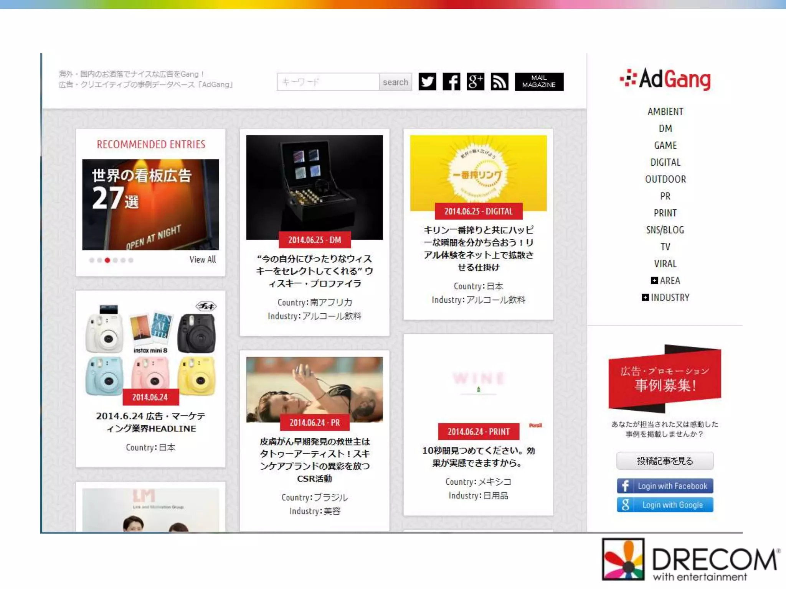This screenshot has height=589, width=786.
Task: Open the Mail Magazine button
Action: [x=539, y=82]
